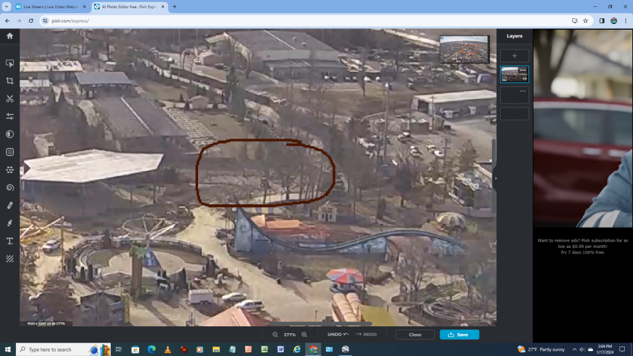Click the zoom in magnifier

(x=304, y=335)
